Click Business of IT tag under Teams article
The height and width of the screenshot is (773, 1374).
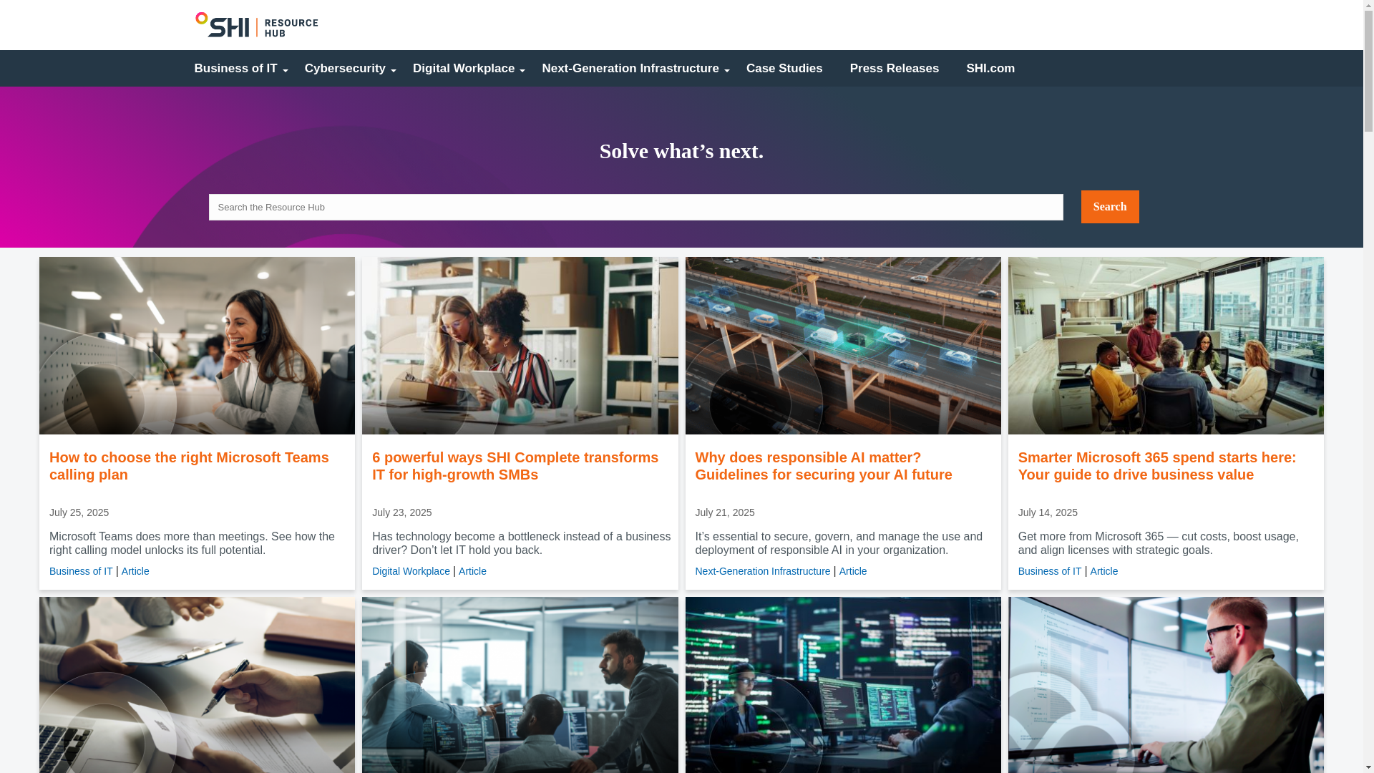tap(81, 571)
